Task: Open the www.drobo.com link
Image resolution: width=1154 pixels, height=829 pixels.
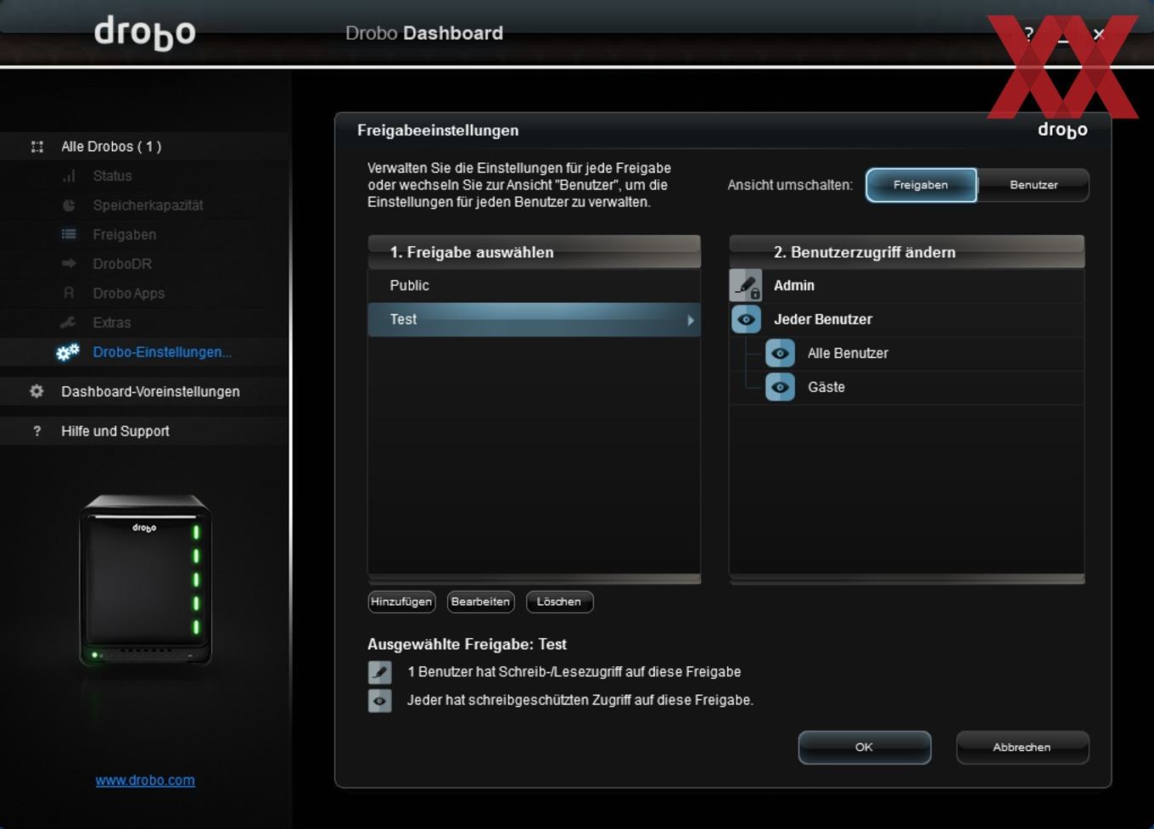Action: click(145, 781)
